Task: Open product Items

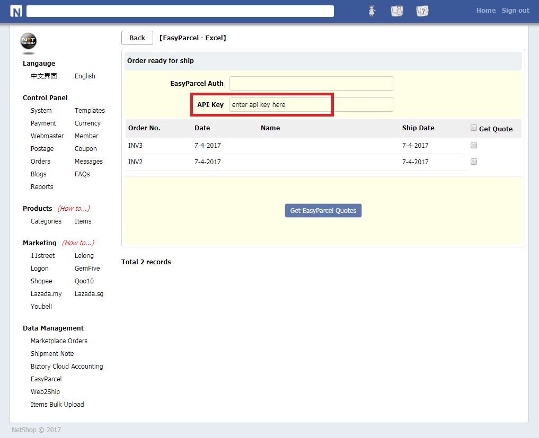Action: click(x=83, y=221)
